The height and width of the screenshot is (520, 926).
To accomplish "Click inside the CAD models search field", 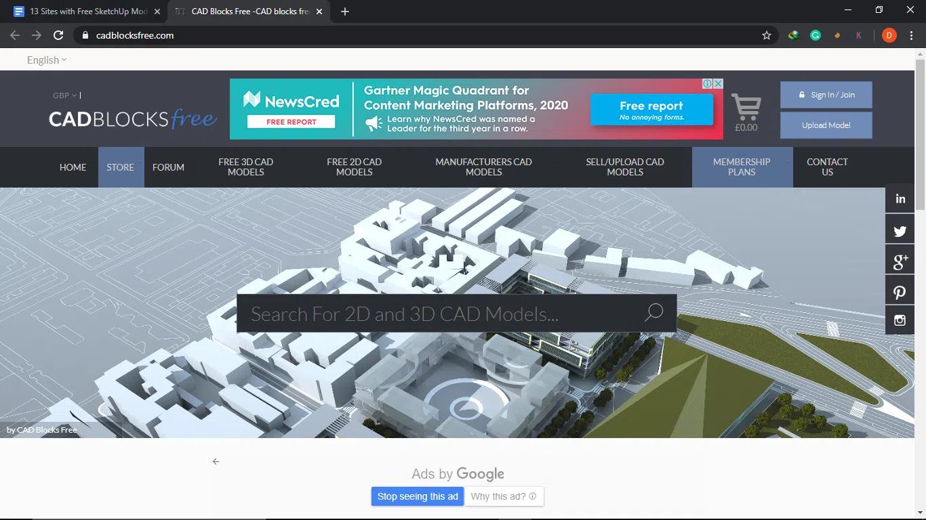I will pyautogui.click(x=420, y=312).
